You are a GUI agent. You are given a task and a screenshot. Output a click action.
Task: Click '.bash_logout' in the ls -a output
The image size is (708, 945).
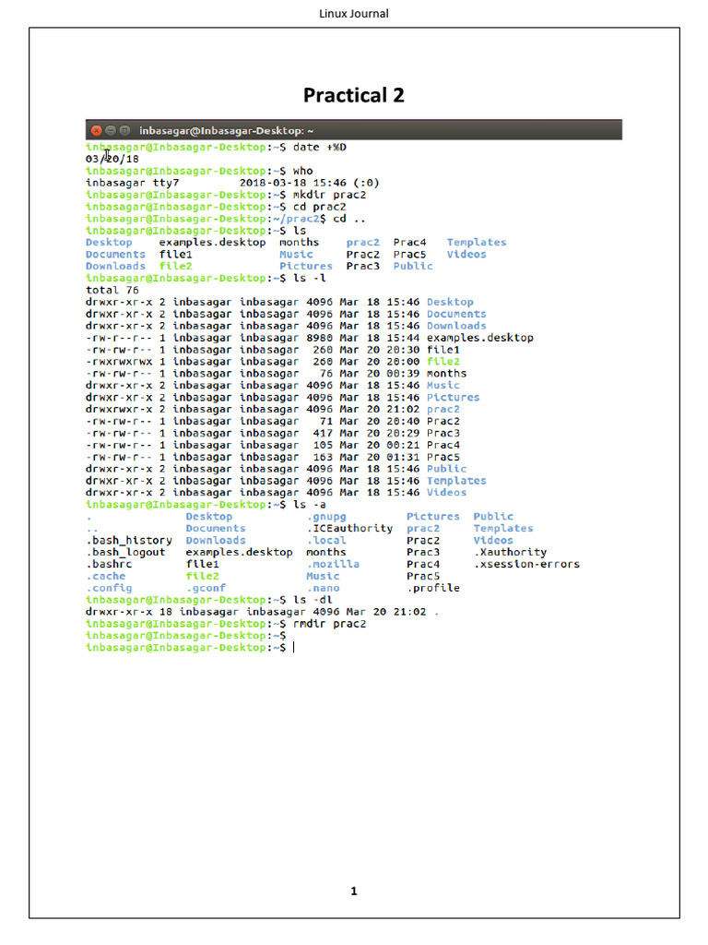(x=125, y=553)
